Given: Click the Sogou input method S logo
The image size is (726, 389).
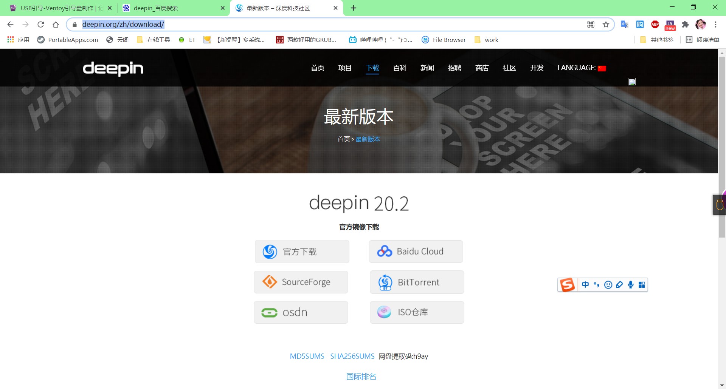Looking at the screenshot, I should point(567,285).
